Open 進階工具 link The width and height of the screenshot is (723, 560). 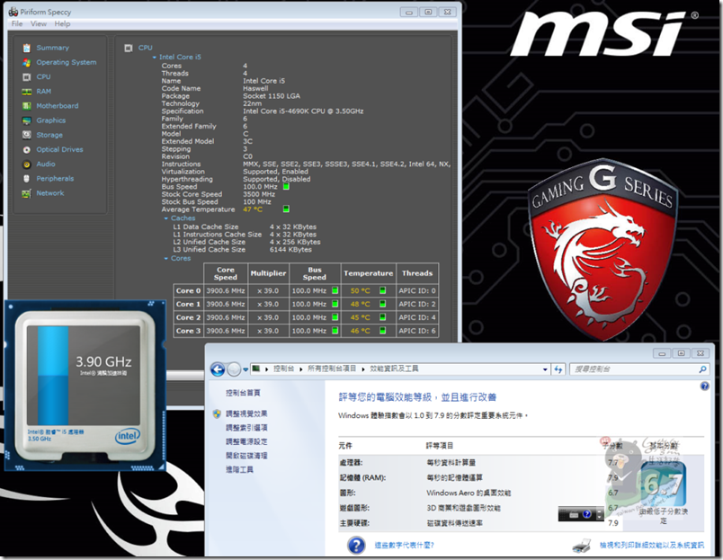pyautogui.click(x=239, y=469)
